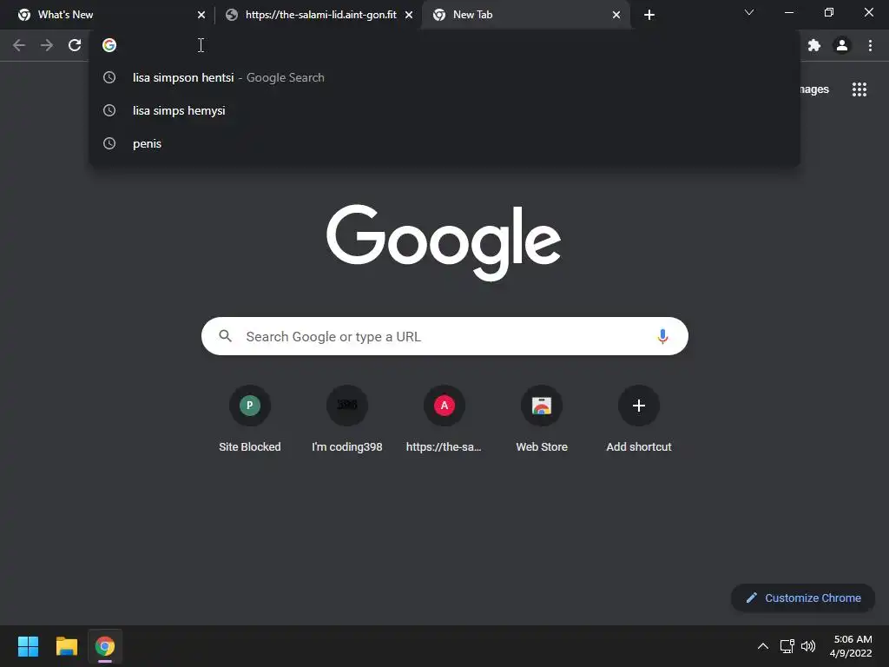Click the Google icon in address bar

pyautogui.click(x=109, y=45)
